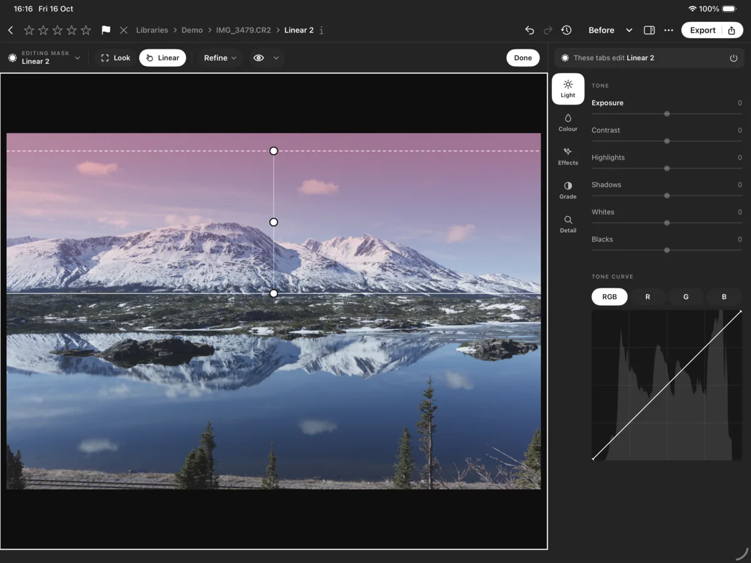
Task: Click the top gradient handle on dashed line
Action: tap(273, 151)
